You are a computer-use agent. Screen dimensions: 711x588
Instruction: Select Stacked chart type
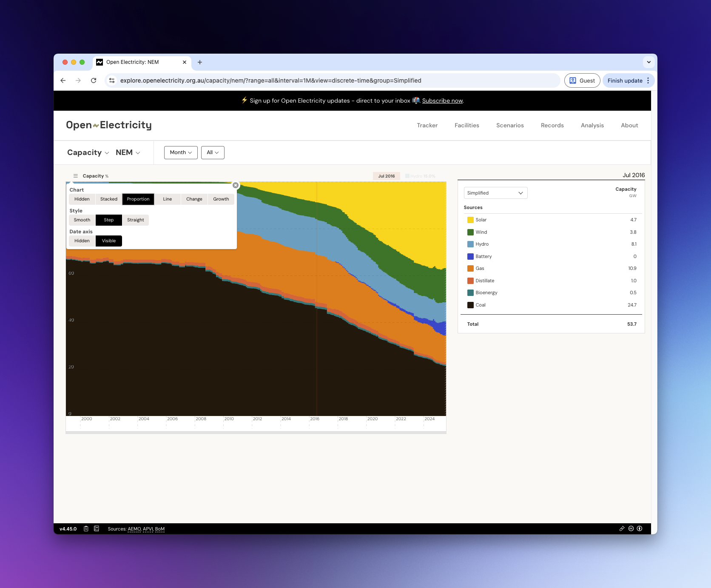109,199
